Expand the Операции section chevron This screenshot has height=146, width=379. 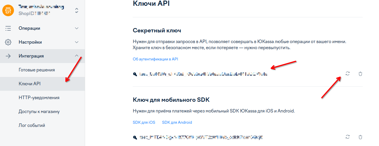77,28
